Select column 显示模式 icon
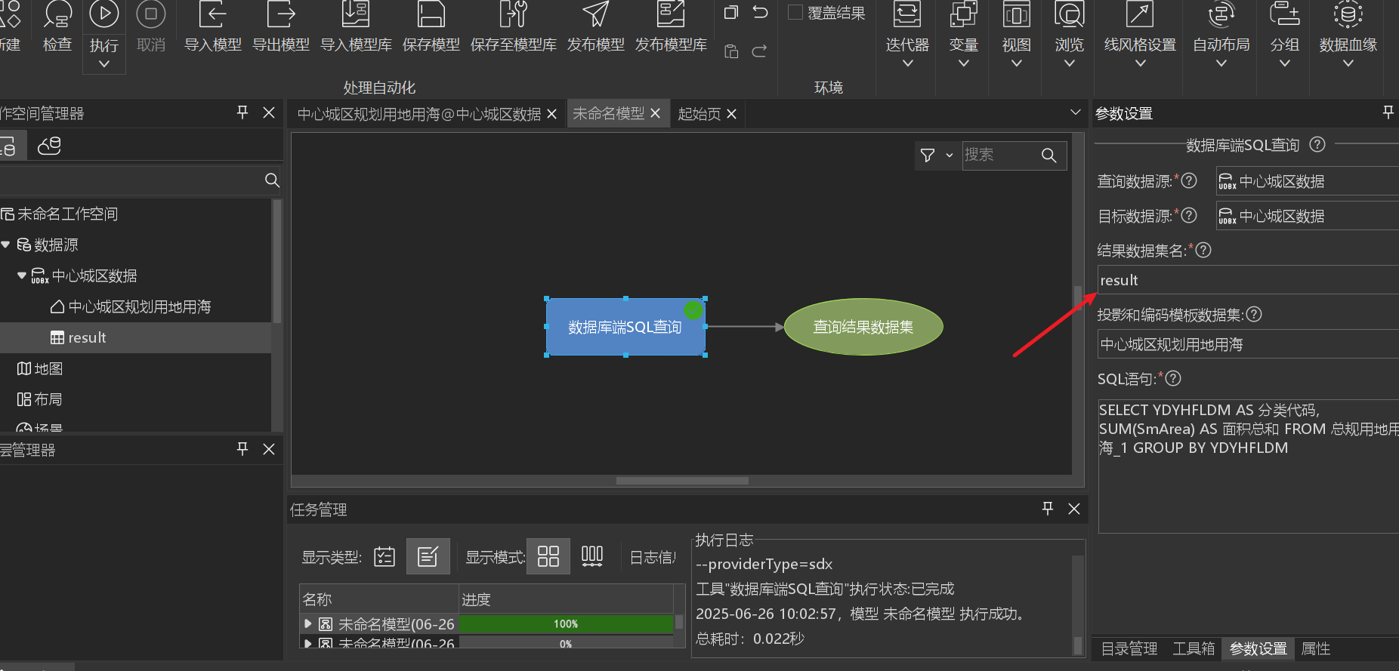This screenshot has height=671, width=1399. tap(592, 557)
